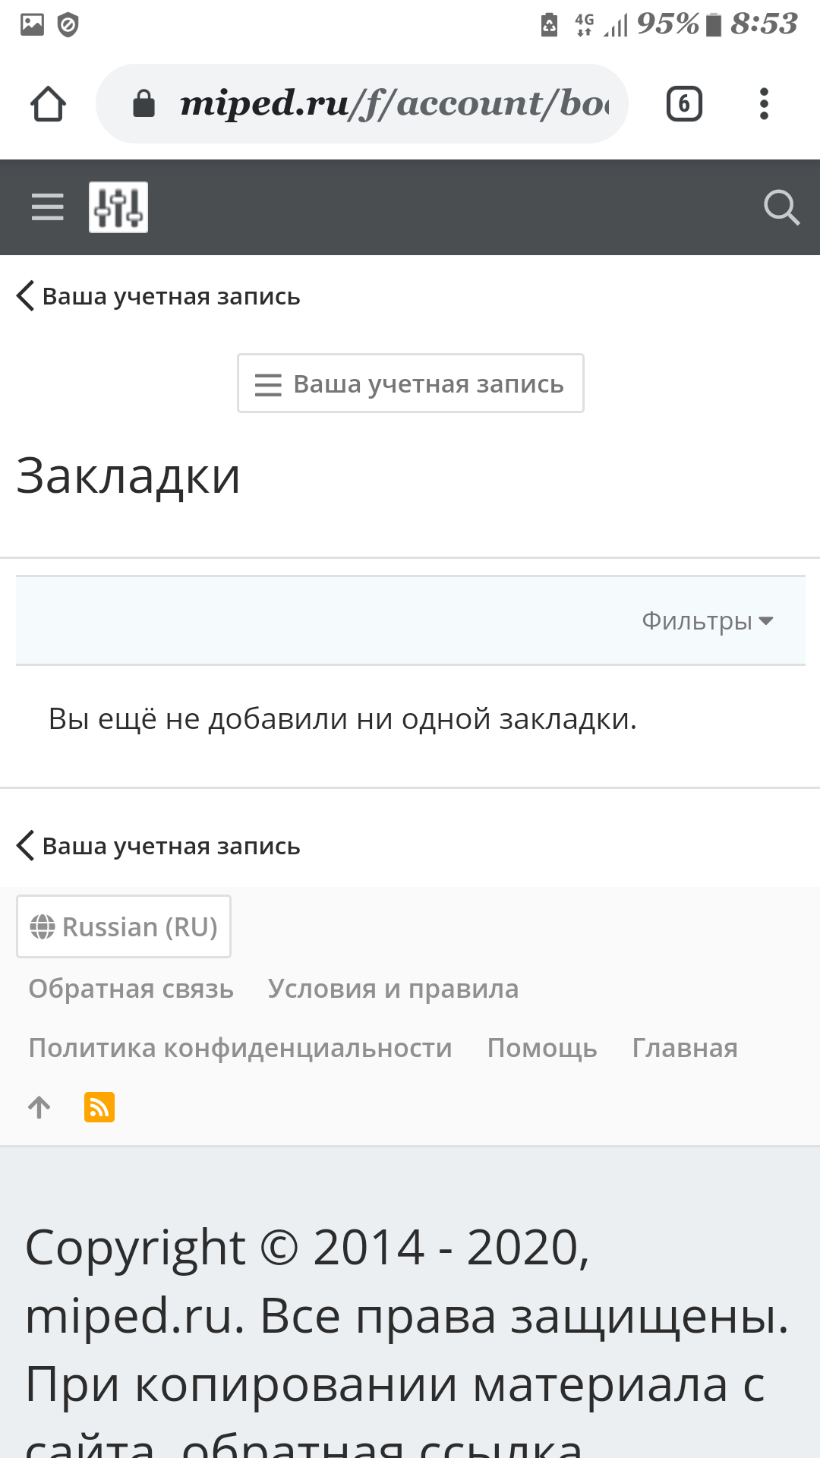Open the orange RSS feed icon
This screenshot has height=1458, width=820.
point(99,1107)
